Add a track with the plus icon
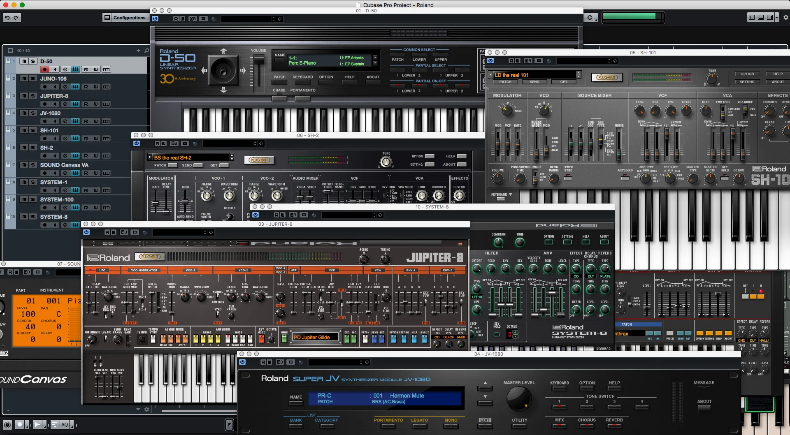790x435 pixels. (138, 51)
